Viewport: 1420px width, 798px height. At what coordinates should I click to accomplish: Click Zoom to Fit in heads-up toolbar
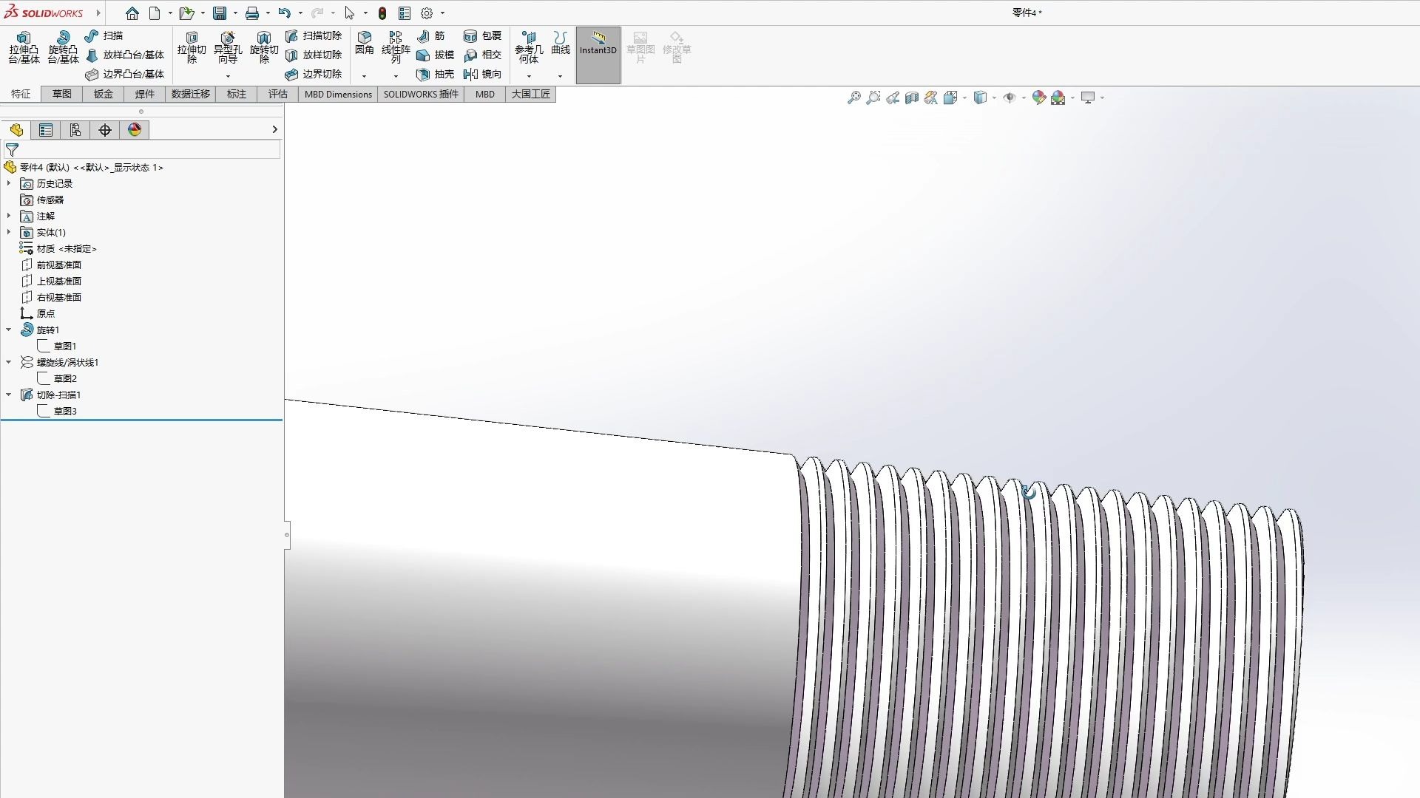854,97
